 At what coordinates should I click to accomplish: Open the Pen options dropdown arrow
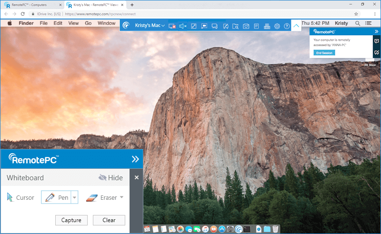coord(74,197)
